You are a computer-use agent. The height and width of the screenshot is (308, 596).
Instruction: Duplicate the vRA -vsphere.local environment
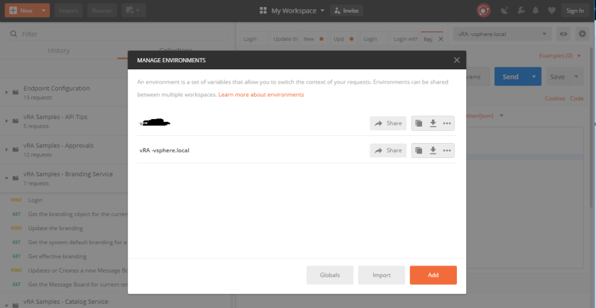point(419,151)
